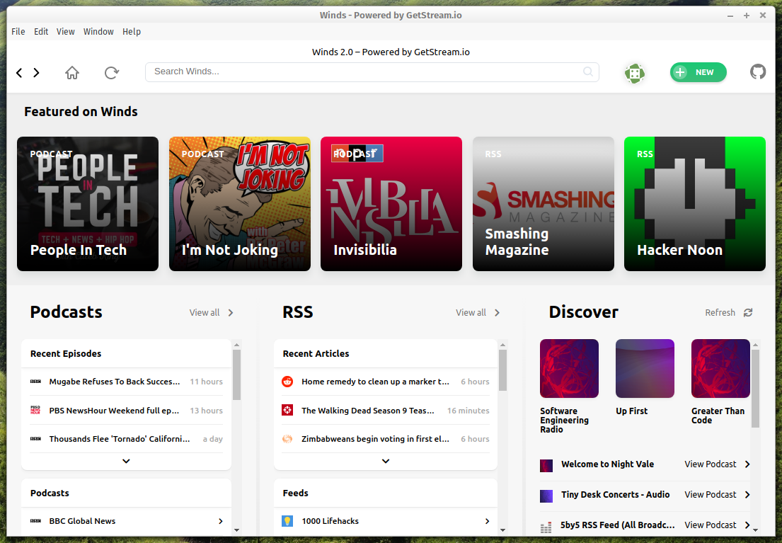Click View all in the RSS section
This screenshot has width=782, height=543.
(x=471, y=312)
